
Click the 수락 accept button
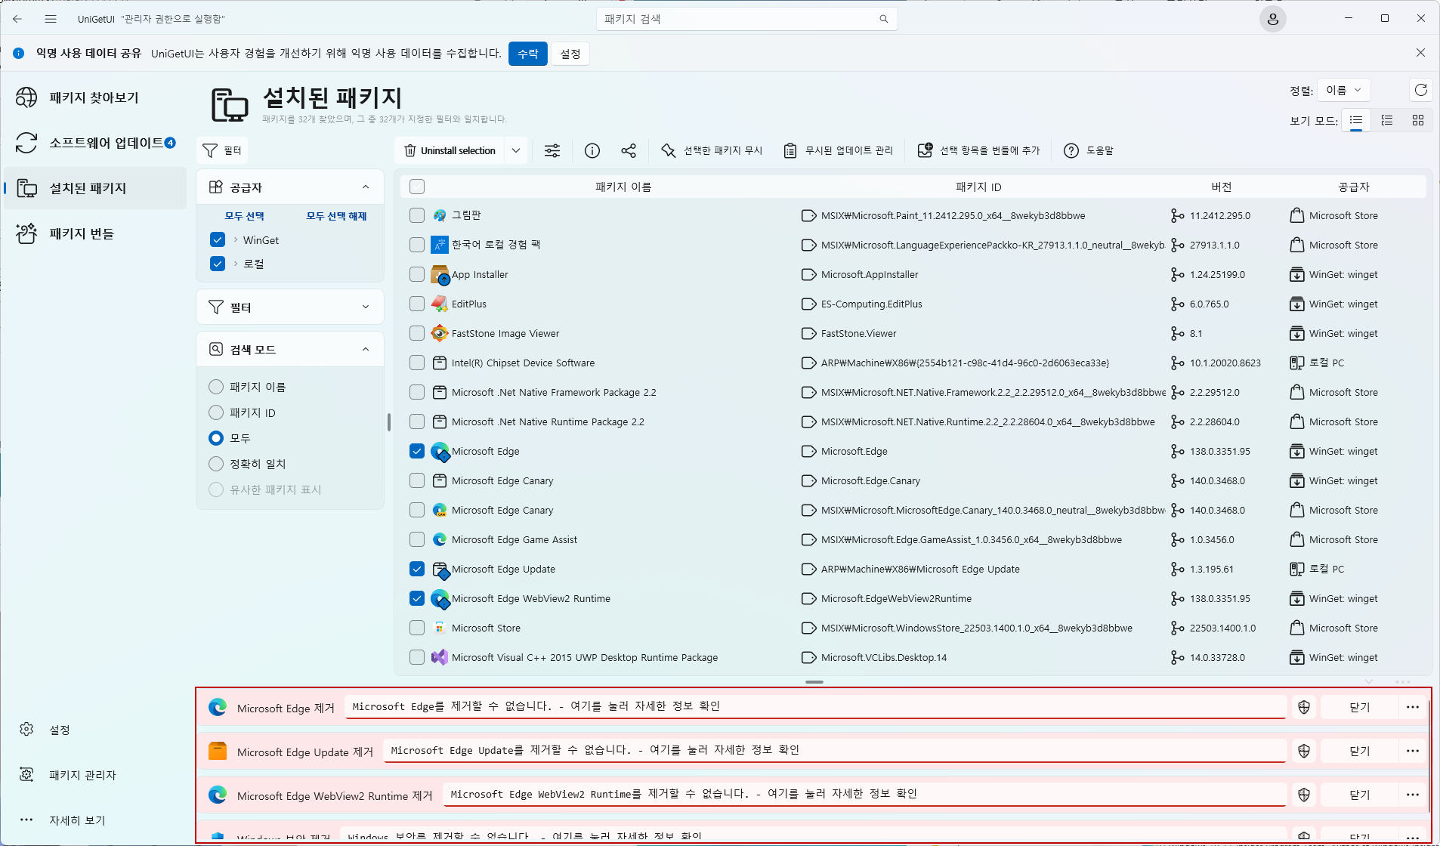tap(527, 54)
